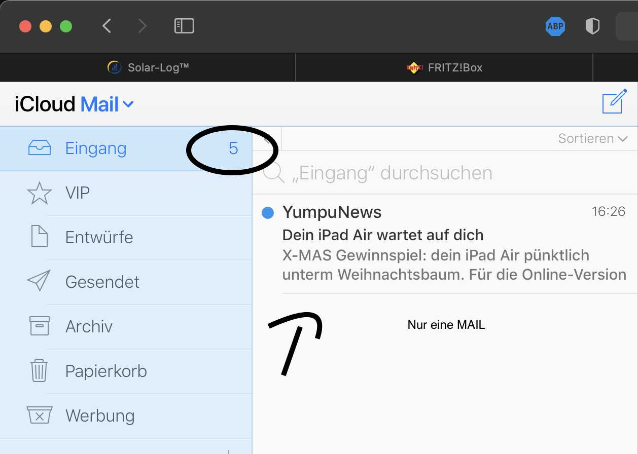Screen dimensions: 638x454
Task: Click the unread blue dot on YumpuNews
Action: pos(268,213)
